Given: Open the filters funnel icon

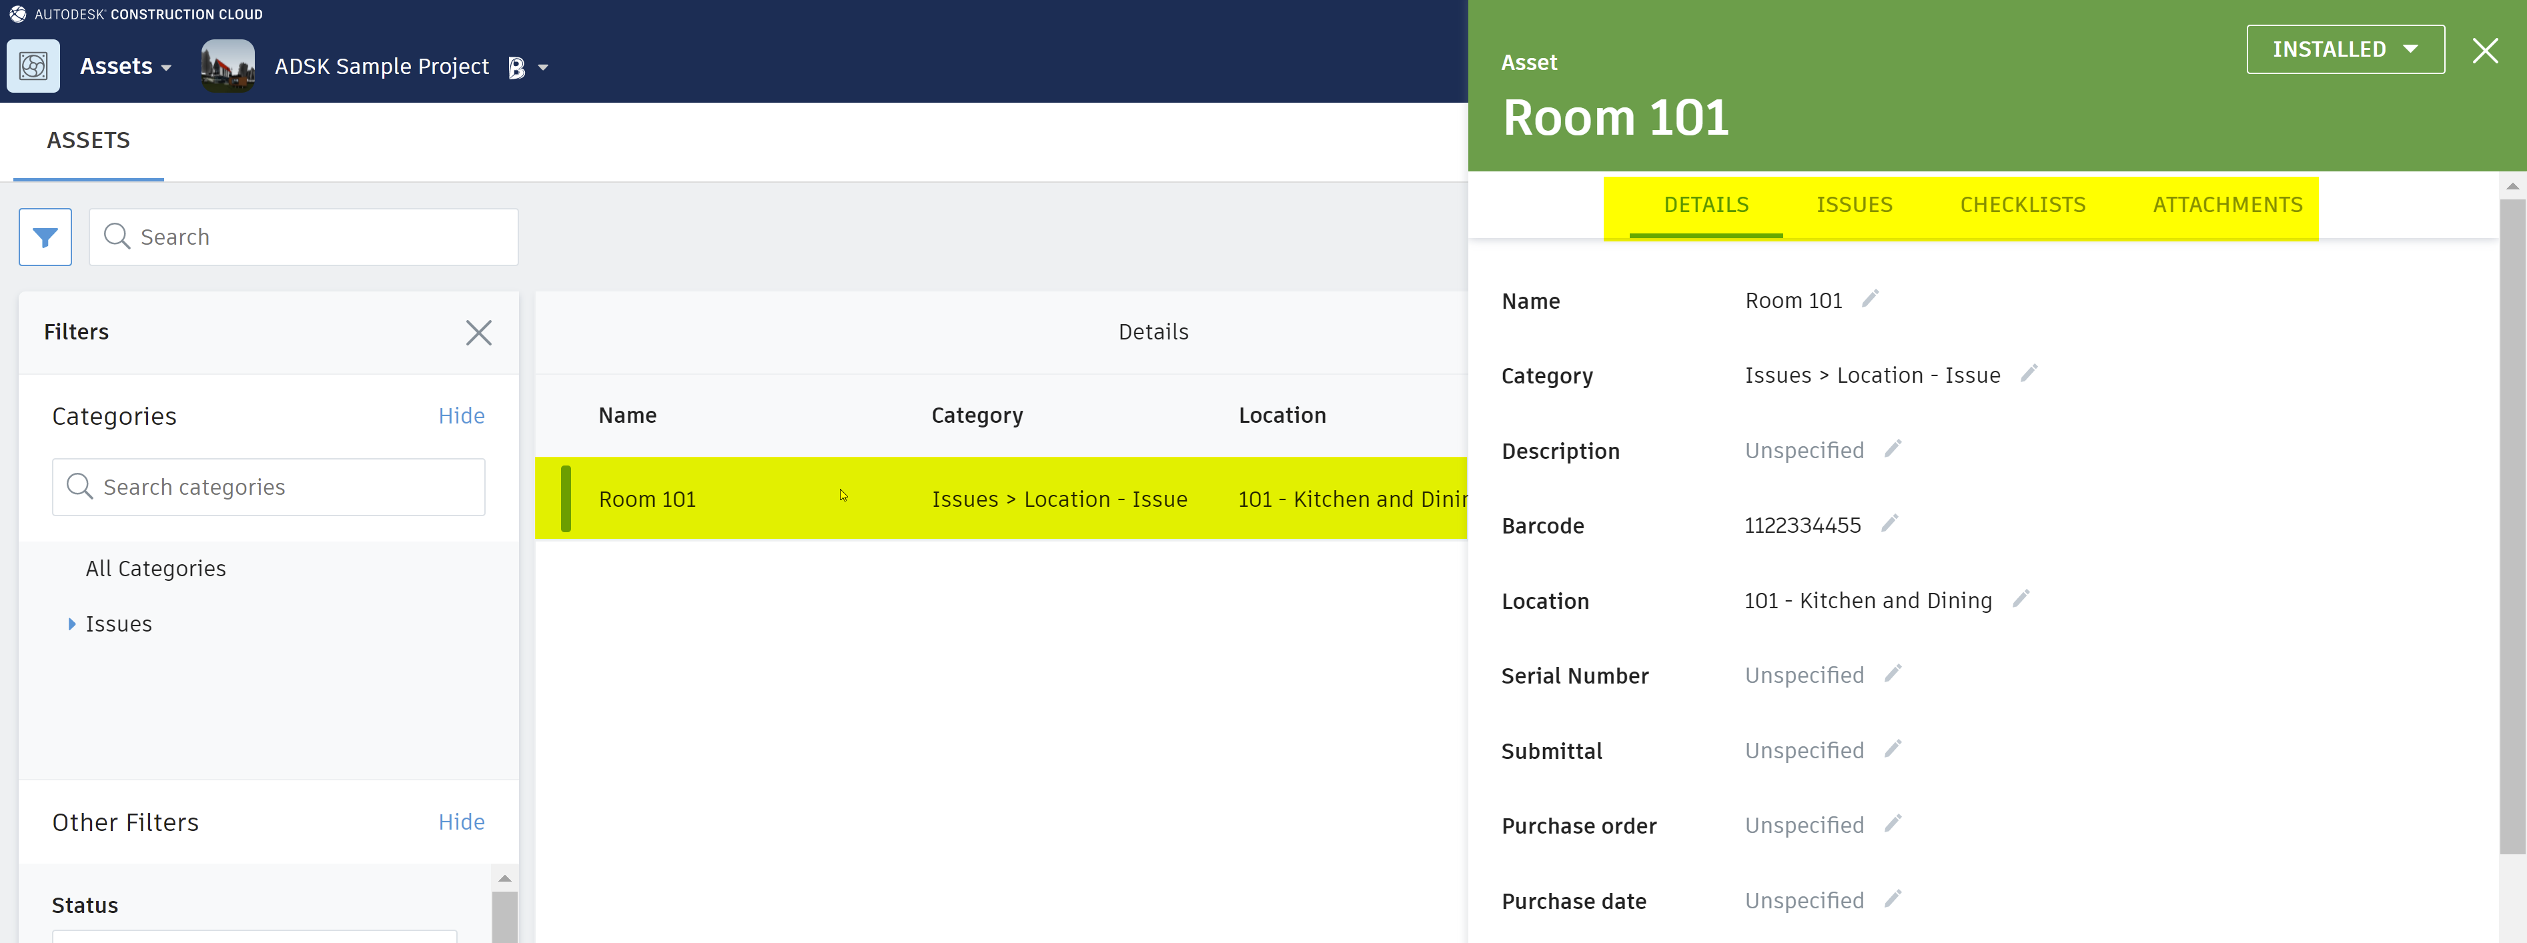Looking at the screenshot, I should coord(45,236).
